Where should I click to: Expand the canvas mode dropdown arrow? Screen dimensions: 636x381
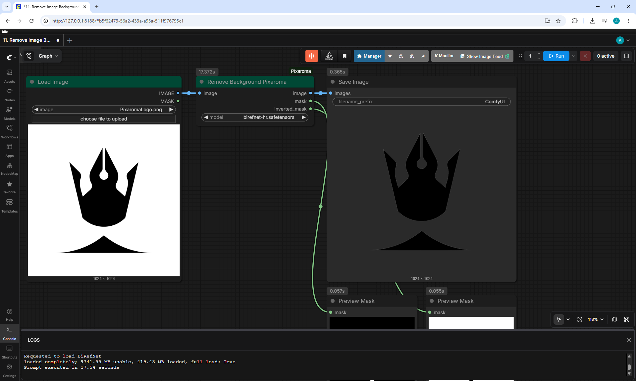568,319
